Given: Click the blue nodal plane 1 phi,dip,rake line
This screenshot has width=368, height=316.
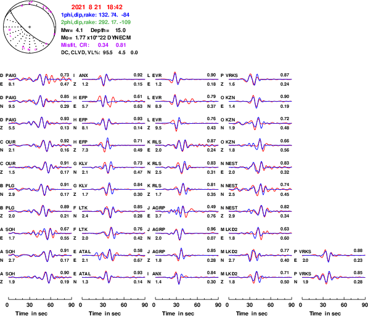Looking at the screenshot, I should pos(95,15).
